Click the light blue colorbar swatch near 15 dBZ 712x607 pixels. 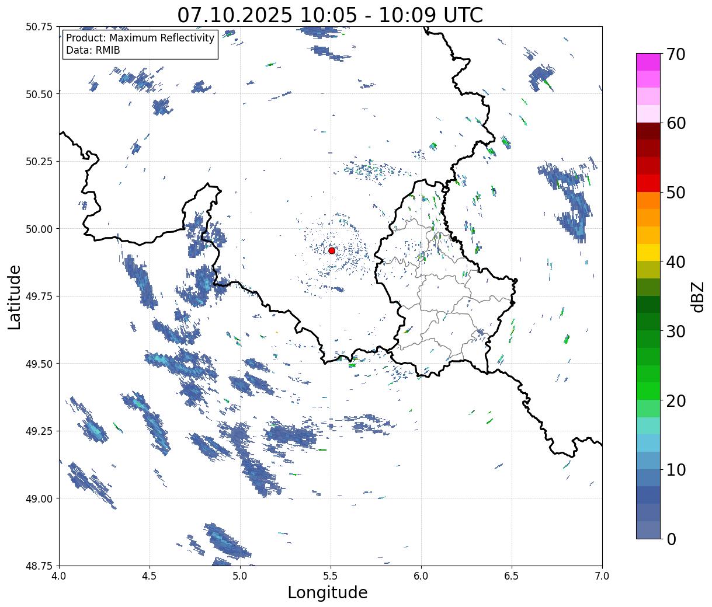pyautogui.click(x=648, y=443)
